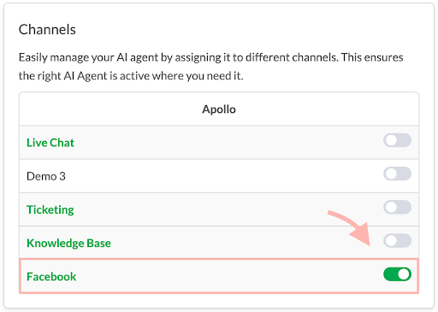Open the Facebook channel link

point(51,276)
